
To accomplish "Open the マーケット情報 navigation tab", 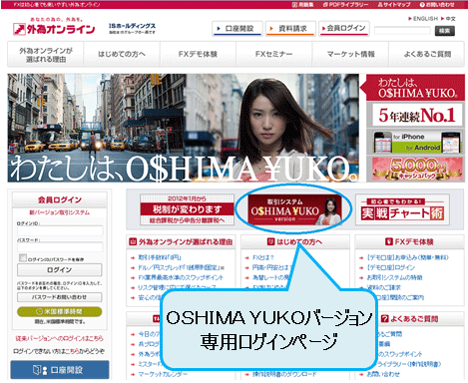I will [350, 54].
